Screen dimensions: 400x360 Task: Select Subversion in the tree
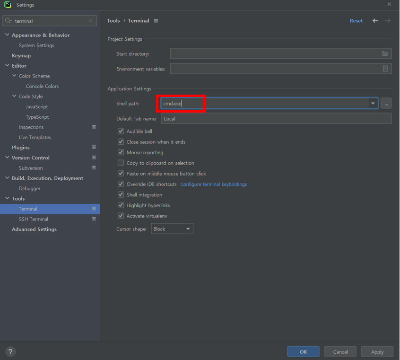[31, 168]
